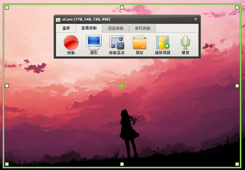This screenshot has height=170, width=245.
Task: Click the 聲音 microphone icon
Action: 185,45
